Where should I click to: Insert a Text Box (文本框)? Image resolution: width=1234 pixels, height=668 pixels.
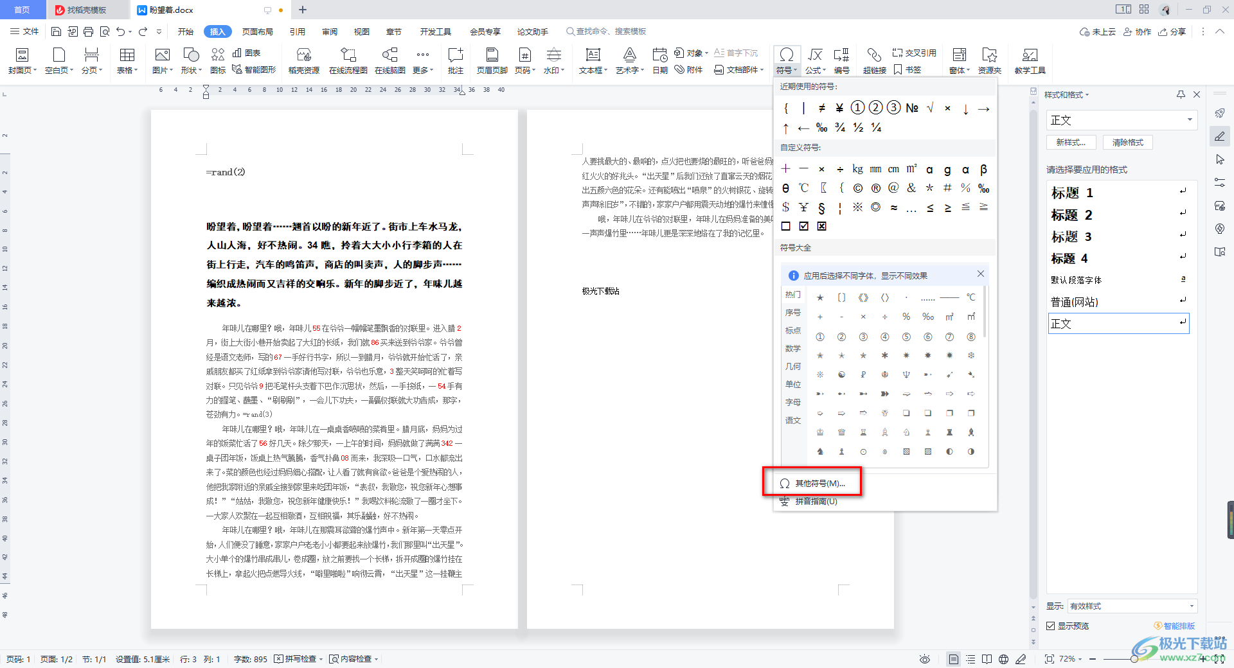pos(593,60)
